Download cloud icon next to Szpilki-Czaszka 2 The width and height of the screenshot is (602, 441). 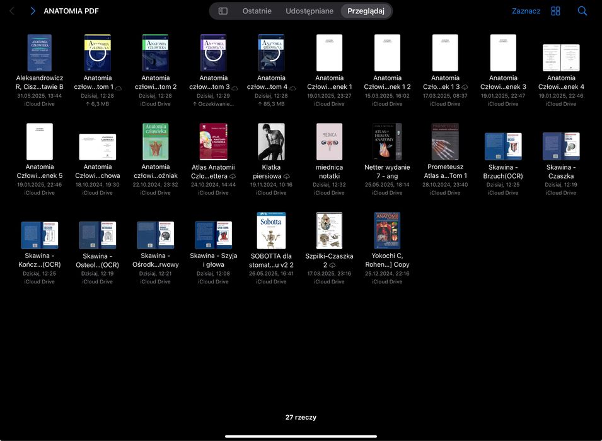[x=332, y=265]
